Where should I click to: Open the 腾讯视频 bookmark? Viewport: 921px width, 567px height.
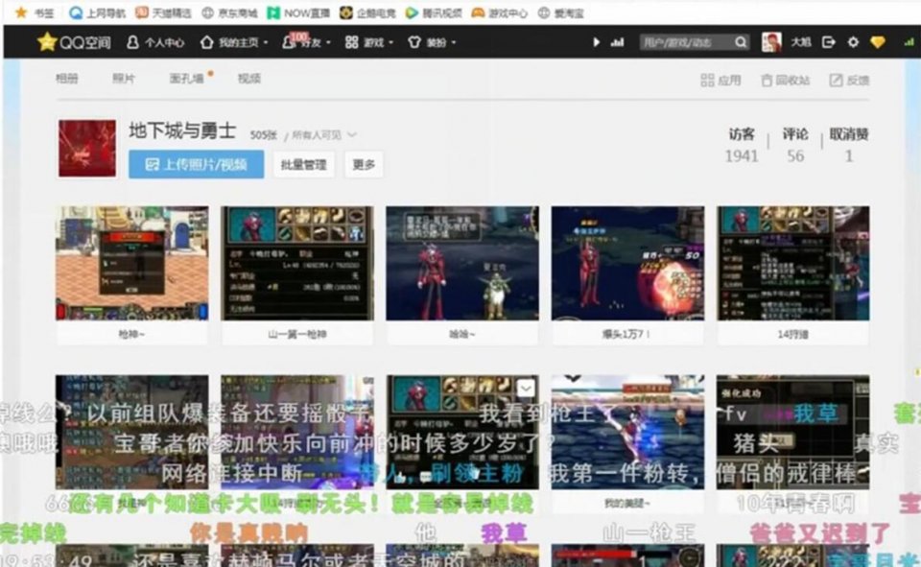click(x=434, y=12)
